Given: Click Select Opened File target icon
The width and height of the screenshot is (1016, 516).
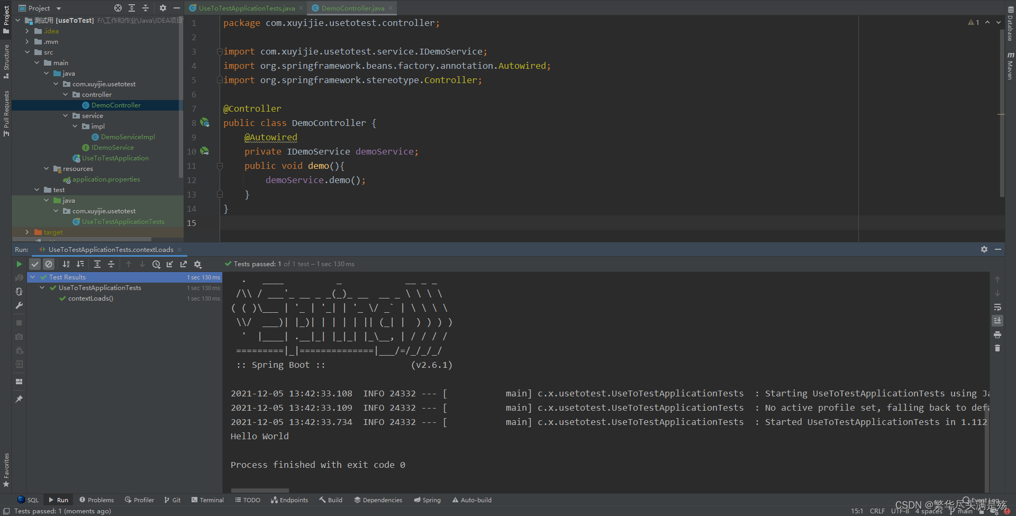Looking at the screenshot, I should point(118,8).
